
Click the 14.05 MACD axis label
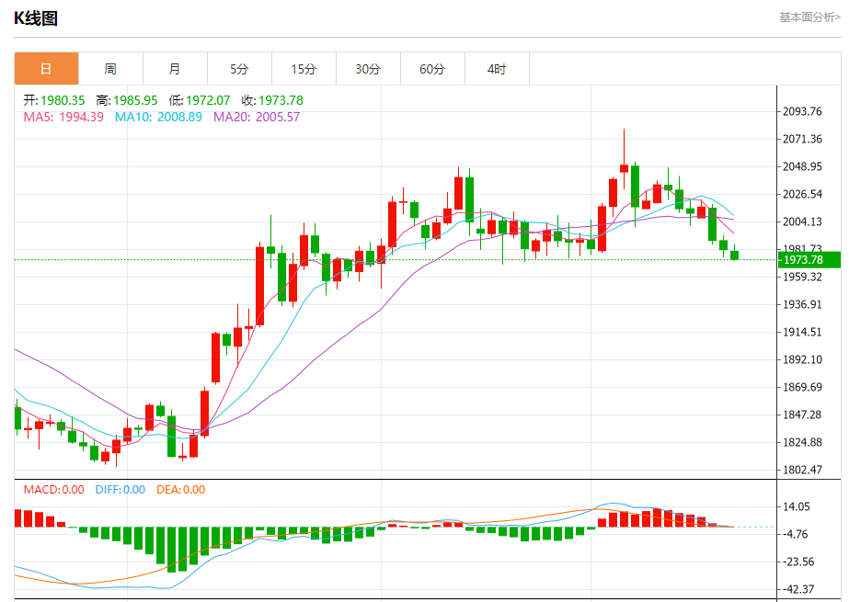pos(797,506)
